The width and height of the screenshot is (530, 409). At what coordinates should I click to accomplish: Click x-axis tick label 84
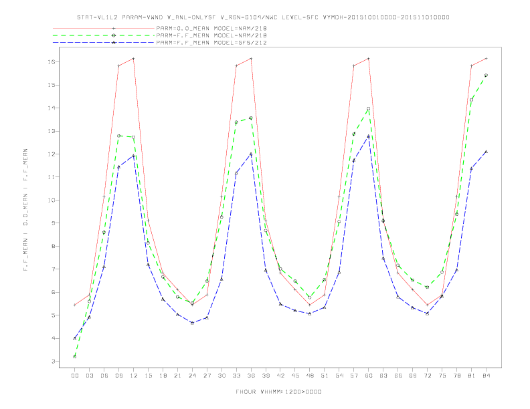pyautogui.click(x=486, y=376)
